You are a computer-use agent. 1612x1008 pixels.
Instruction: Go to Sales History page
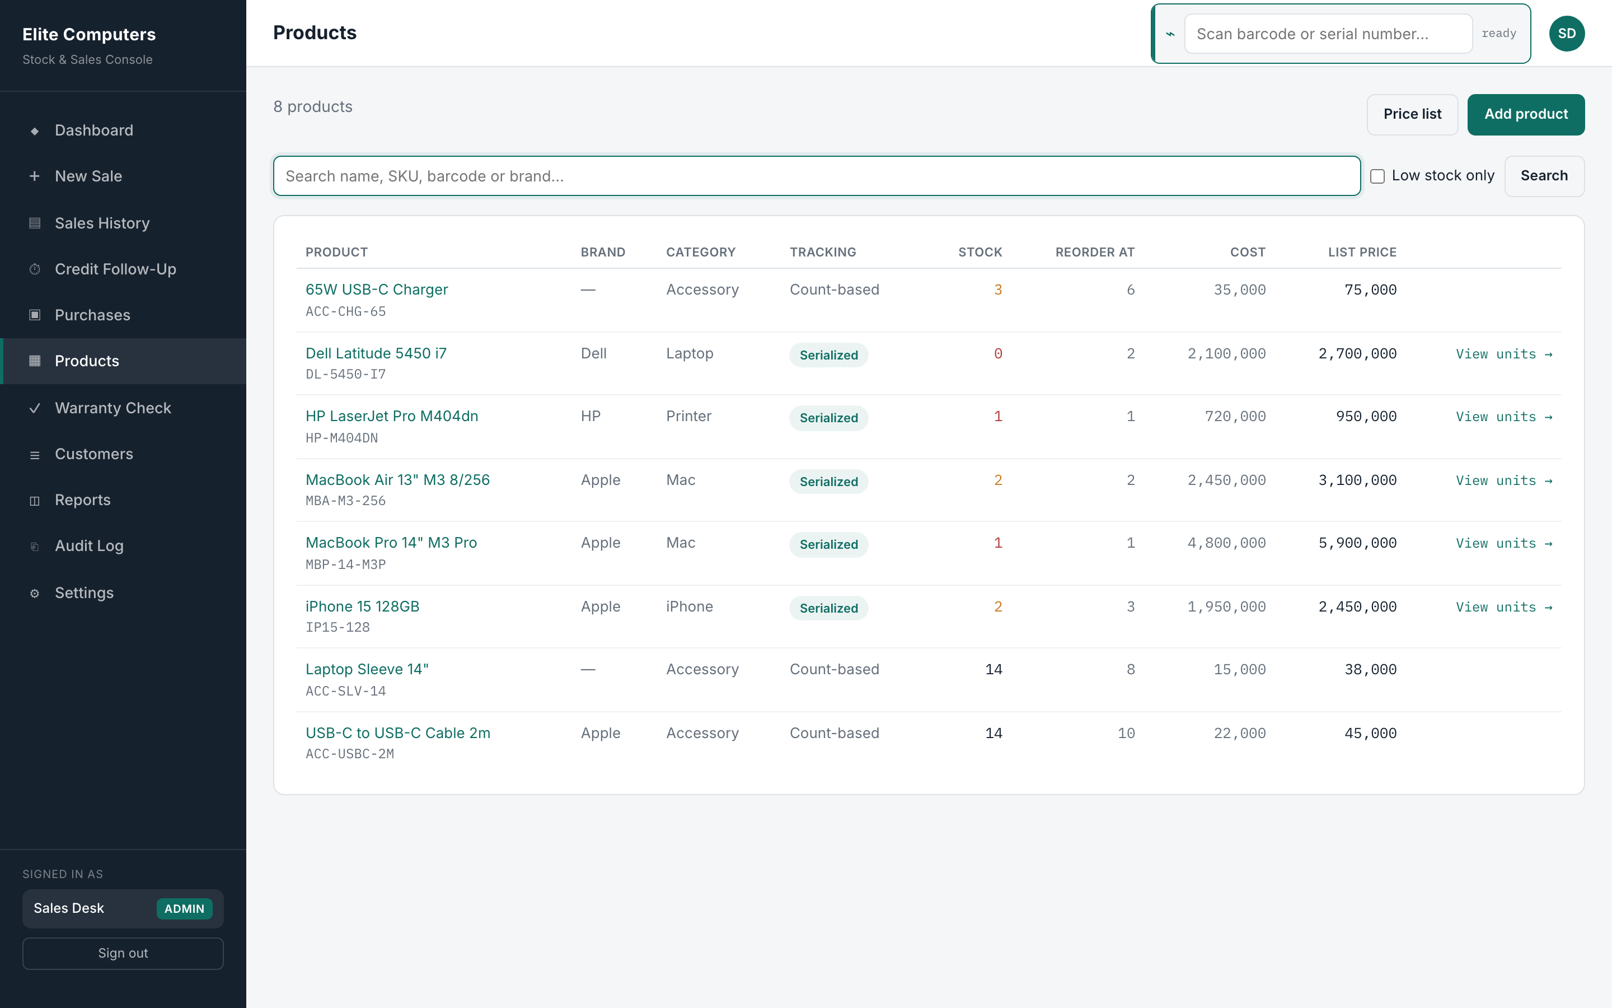point(123,223)
